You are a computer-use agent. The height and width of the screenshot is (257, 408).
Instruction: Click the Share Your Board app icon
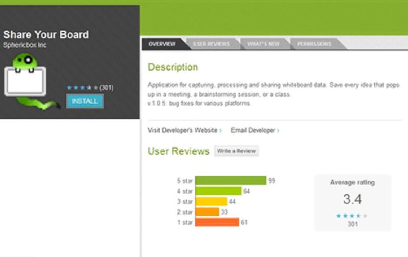click(25, 79)
